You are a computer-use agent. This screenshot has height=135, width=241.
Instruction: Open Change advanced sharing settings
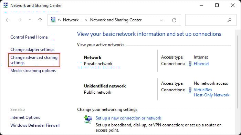click(x=34, y=60)
